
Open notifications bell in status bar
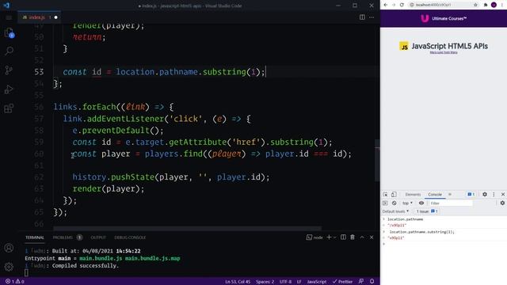point(372,282)
